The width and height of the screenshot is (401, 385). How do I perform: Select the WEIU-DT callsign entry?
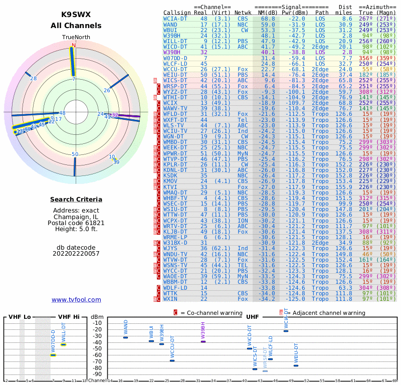[175, 75]
